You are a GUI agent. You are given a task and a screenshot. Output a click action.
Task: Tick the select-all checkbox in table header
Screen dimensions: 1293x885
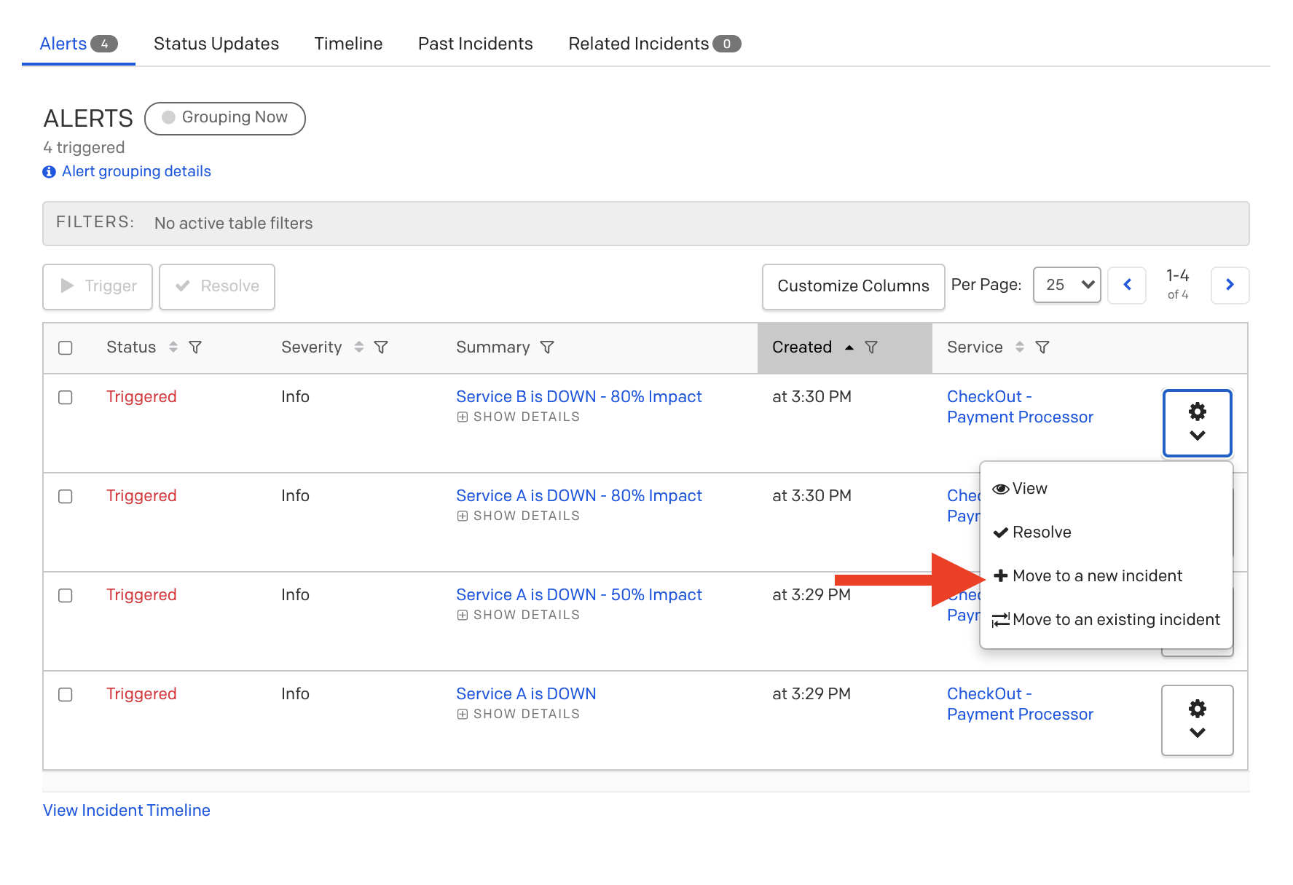click(x=66, y=347)
